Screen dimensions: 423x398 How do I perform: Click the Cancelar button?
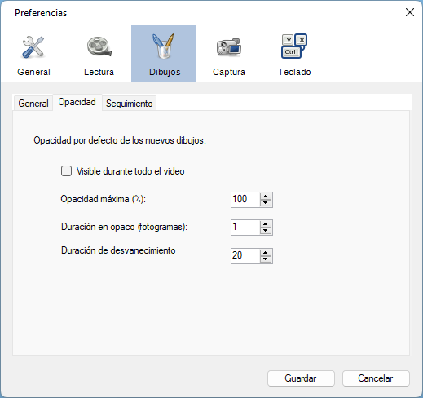376,378
